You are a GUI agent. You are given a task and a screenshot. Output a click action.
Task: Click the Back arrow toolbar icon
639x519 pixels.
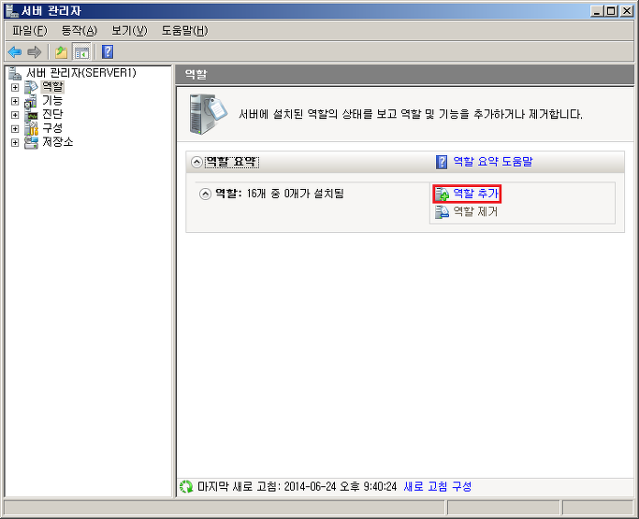pos(15,51)
